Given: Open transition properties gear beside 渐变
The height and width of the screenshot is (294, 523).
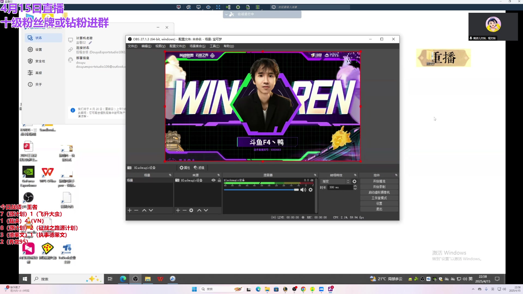Looking at the screenshot, I should pyautogui.click(x=354, y=181).
